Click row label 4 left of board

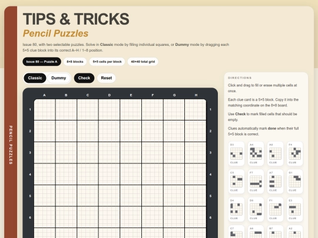coord(30,175)
